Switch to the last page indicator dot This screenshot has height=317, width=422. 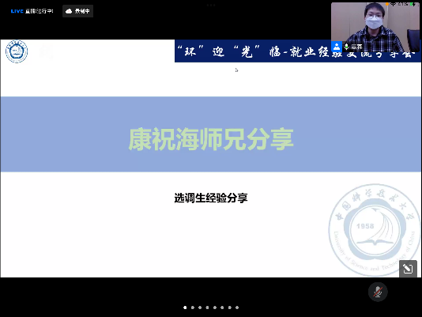[x=237, y=308]
